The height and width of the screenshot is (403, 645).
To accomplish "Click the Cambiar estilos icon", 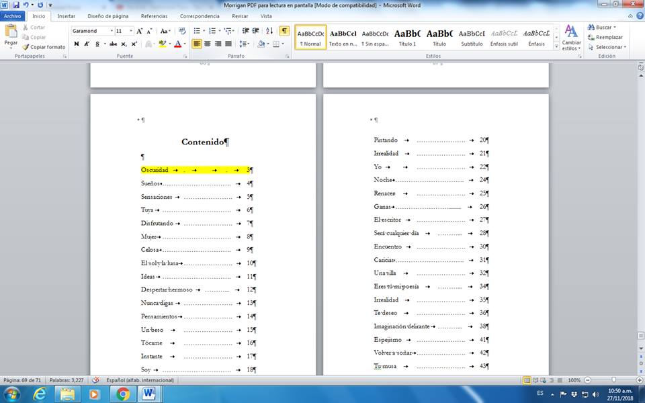I will (571, 38).
